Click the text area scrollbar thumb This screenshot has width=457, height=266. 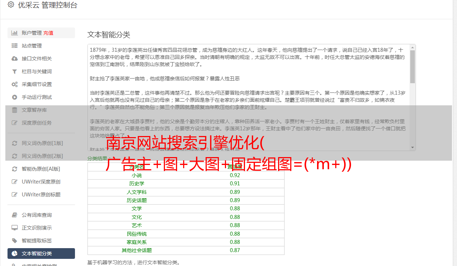(x=413, y=67)
